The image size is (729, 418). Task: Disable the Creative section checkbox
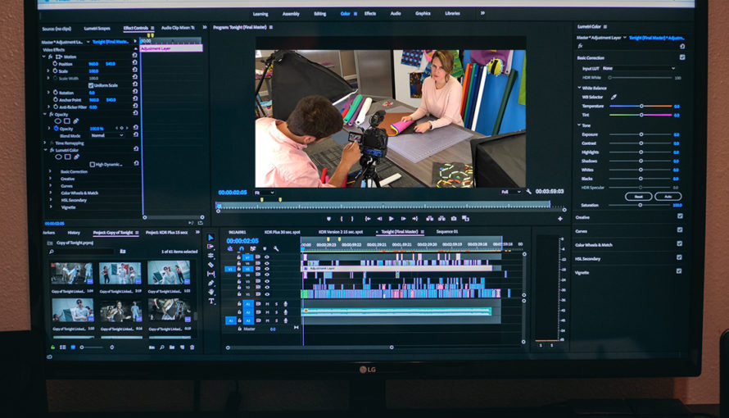[x=680, y=216]
